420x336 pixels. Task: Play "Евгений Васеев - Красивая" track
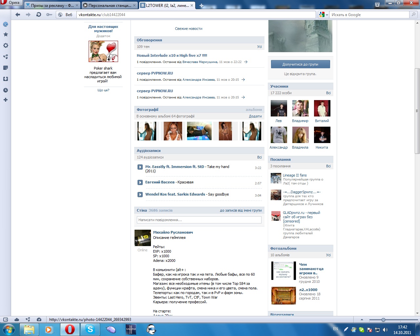coord(140,182)
